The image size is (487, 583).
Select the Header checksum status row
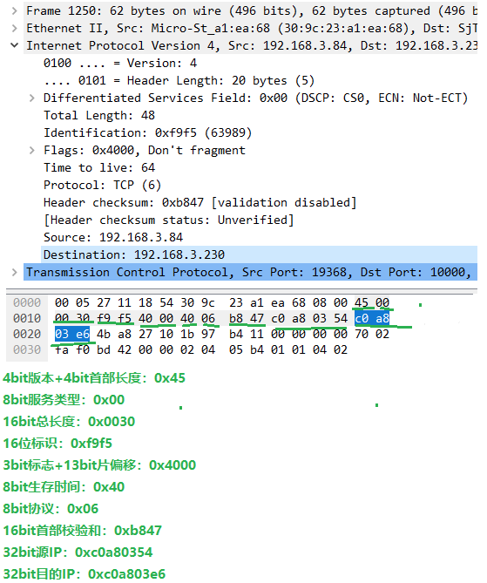tap(259, 220)
